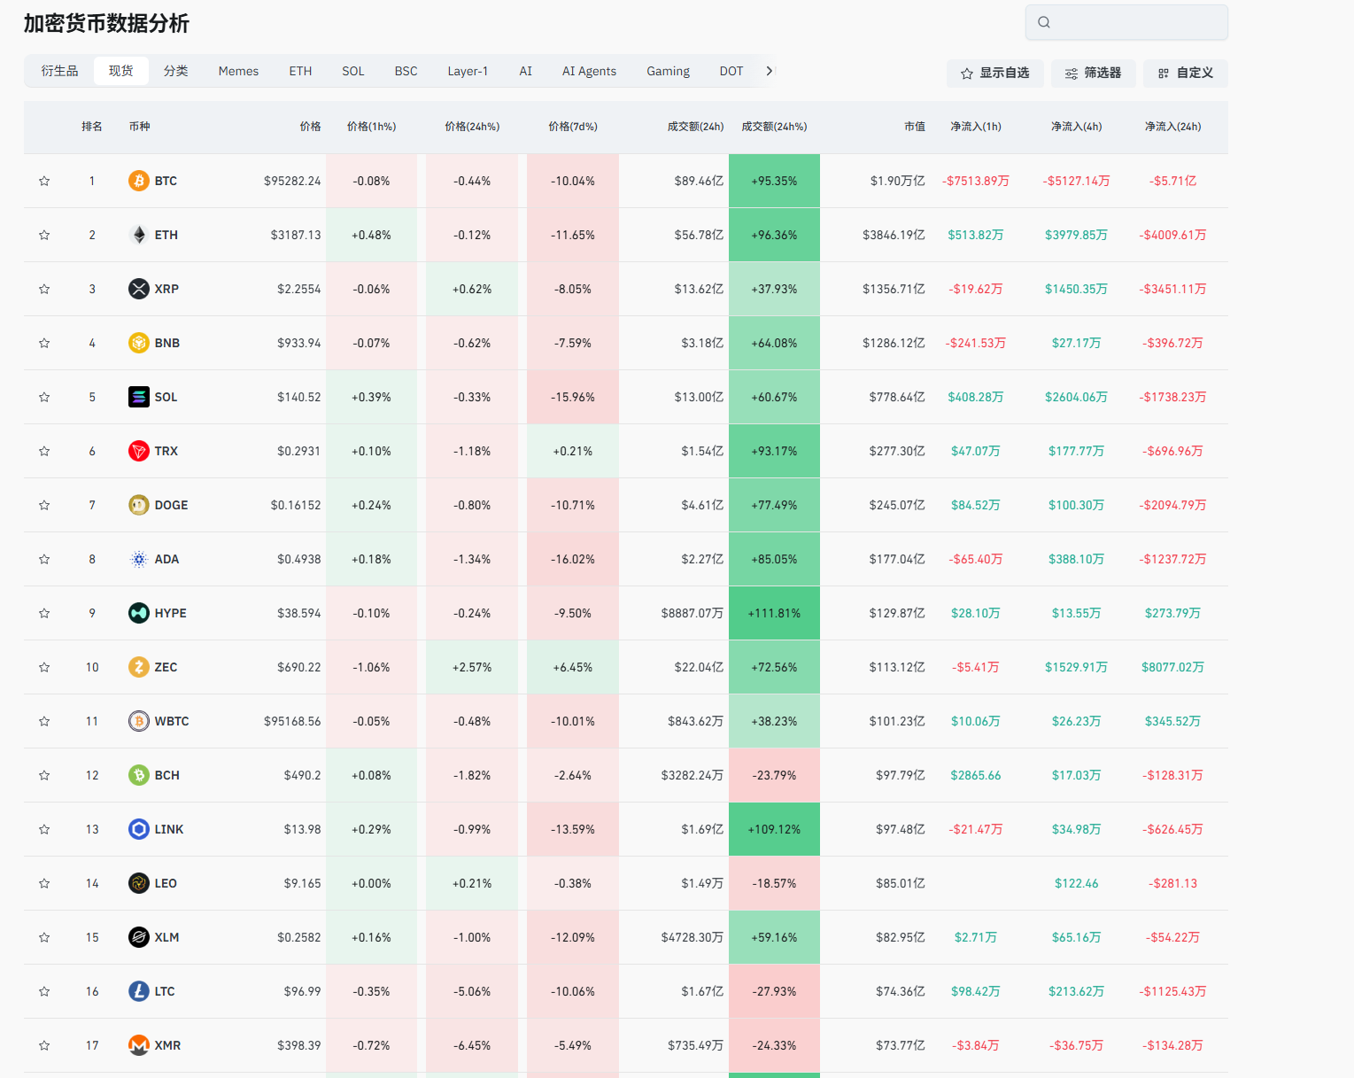Click the BTC coin icon
The width and height of the screenshot is (1354, 1078).
(139, 181)
